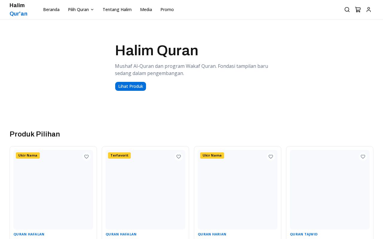Click the Mushaf Al-Quran description paragraph
This screenshot has width=383, height=239.
click(191, 70)
